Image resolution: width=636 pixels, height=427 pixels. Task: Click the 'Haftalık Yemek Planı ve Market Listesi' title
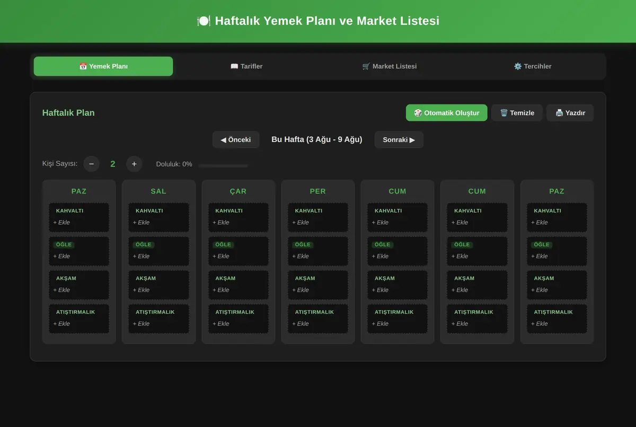(x=318, y=21)
